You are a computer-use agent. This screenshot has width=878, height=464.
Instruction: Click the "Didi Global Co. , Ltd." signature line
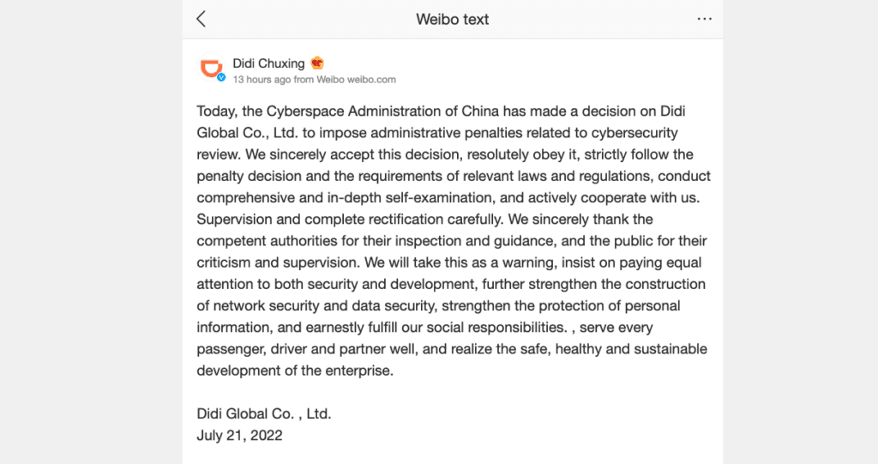(264, 413)
